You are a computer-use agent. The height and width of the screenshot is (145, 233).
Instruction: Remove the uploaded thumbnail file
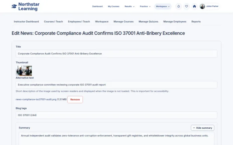point(75,100)
